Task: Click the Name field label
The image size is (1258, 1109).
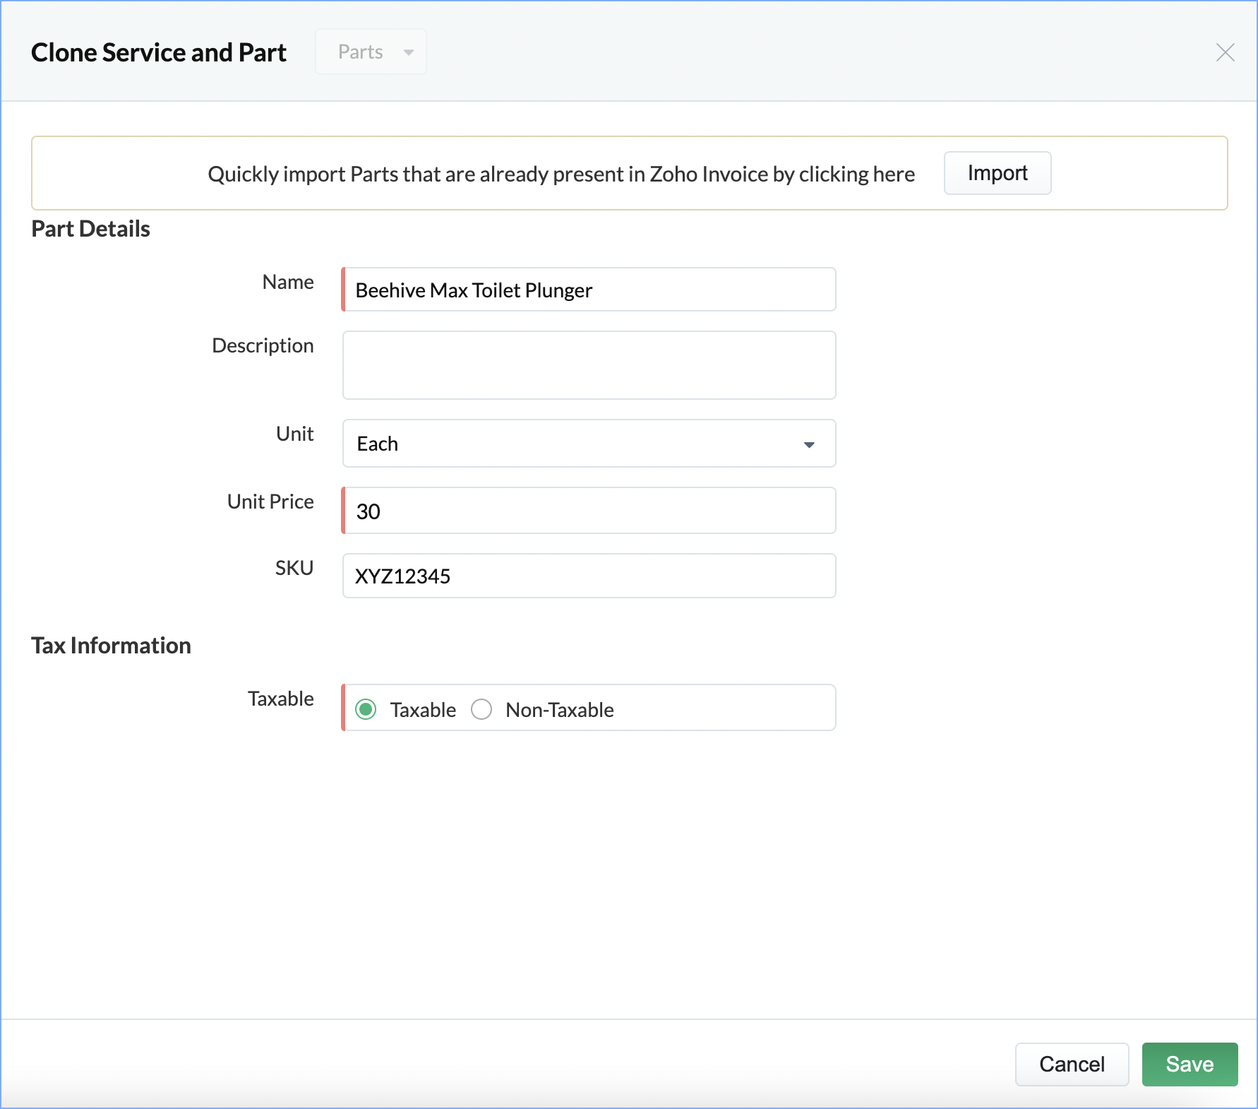Action: click(288, 282)
